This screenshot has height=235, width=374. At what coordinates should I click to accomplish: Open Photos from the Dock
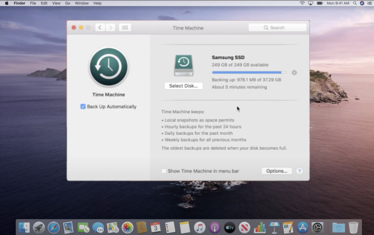pos(127,227)
